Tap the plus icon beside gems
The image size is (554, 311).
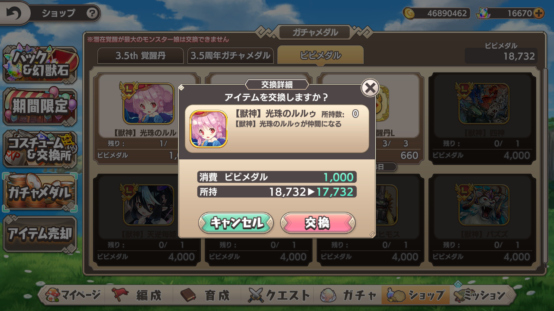[x=539, y=13]
